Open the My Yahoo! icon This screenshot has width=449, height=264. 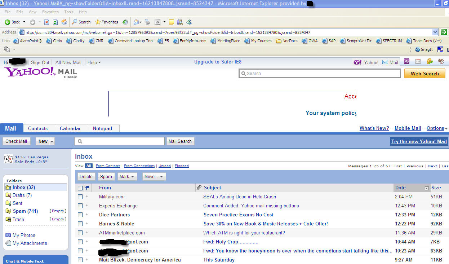coord(406,61)
